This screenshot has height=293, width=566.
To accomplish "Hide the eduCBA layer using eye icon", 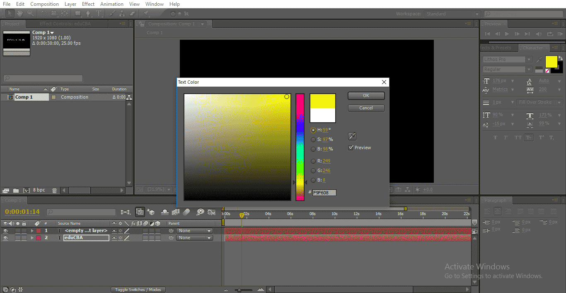I will point(5,238).
